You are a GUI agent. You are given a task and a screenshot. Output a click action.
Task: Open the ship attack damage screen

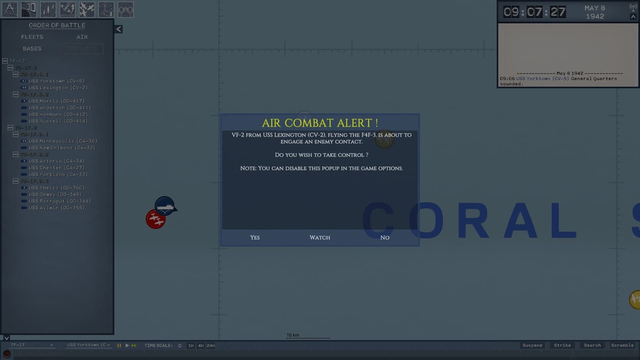(x=68, y=10)
